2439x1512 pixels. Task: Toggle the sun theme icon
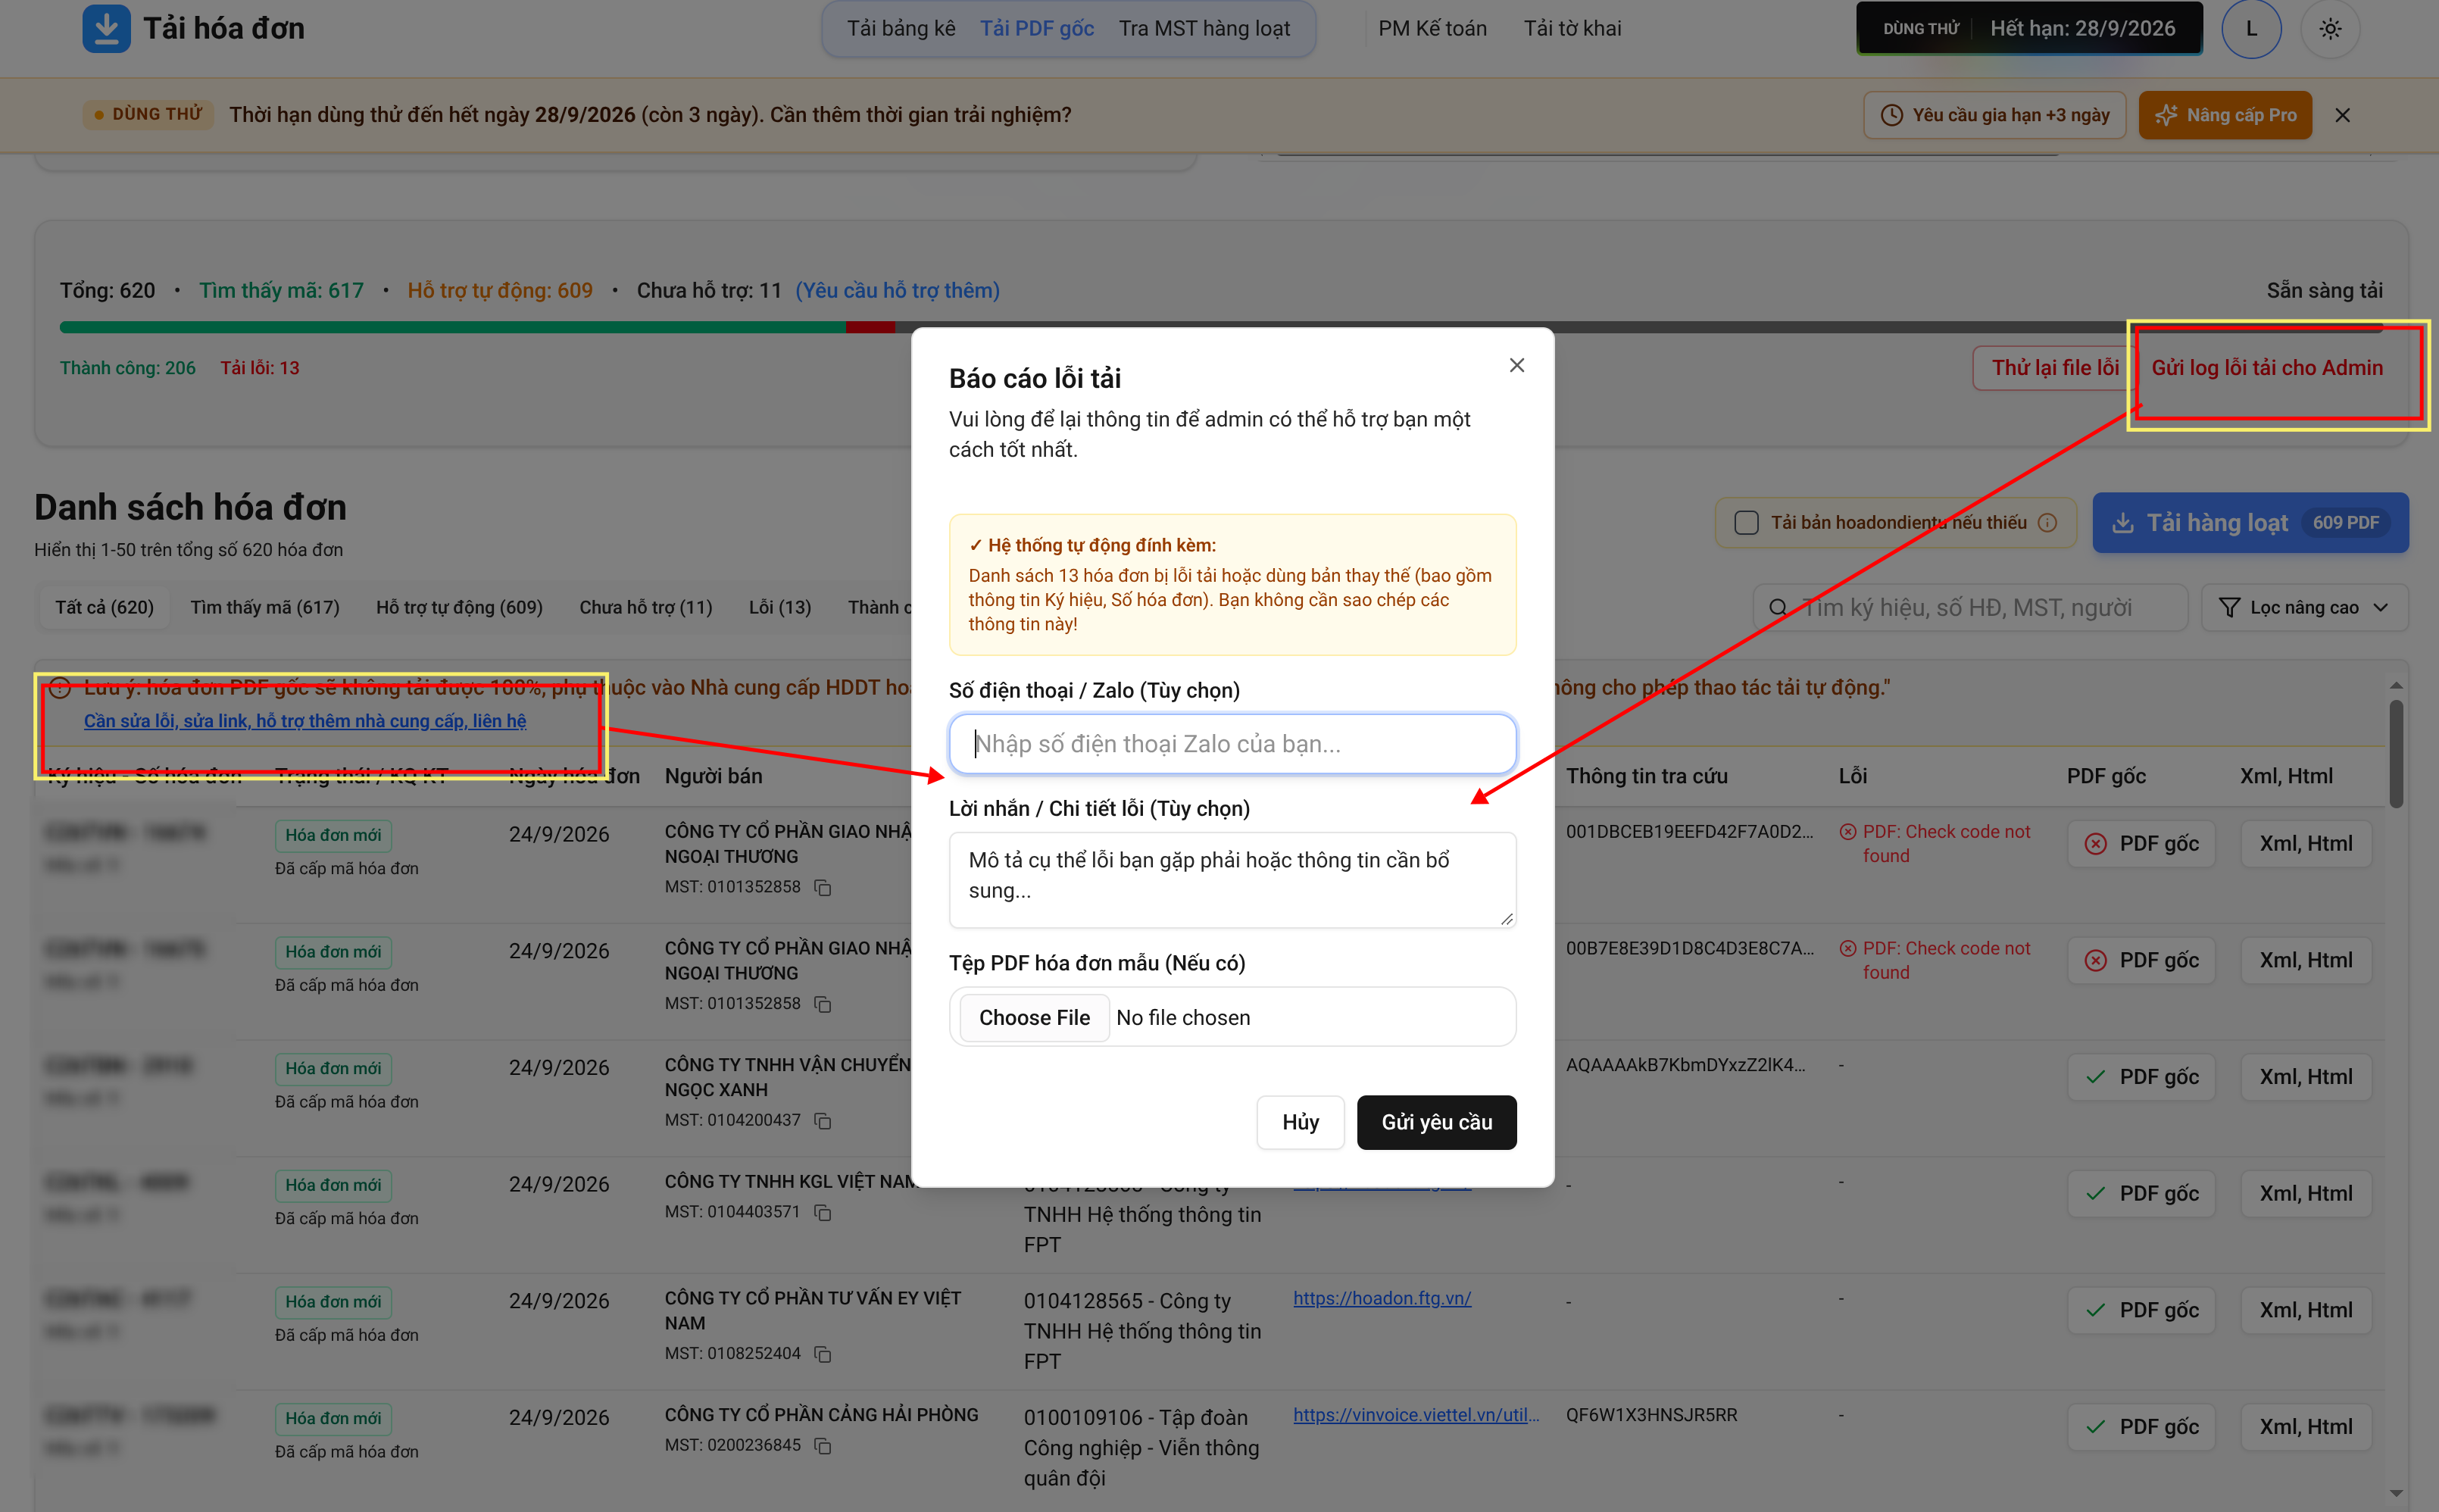click(2330, 29)
